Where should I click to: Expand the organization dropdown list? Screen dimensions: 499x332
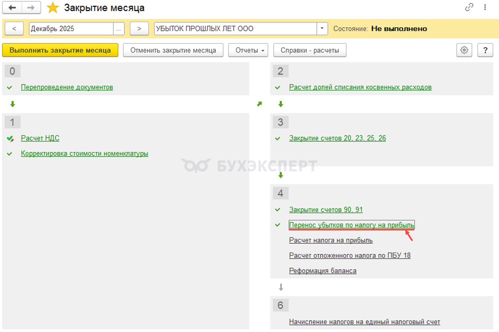pyautogui.click(x=322, y=28)
